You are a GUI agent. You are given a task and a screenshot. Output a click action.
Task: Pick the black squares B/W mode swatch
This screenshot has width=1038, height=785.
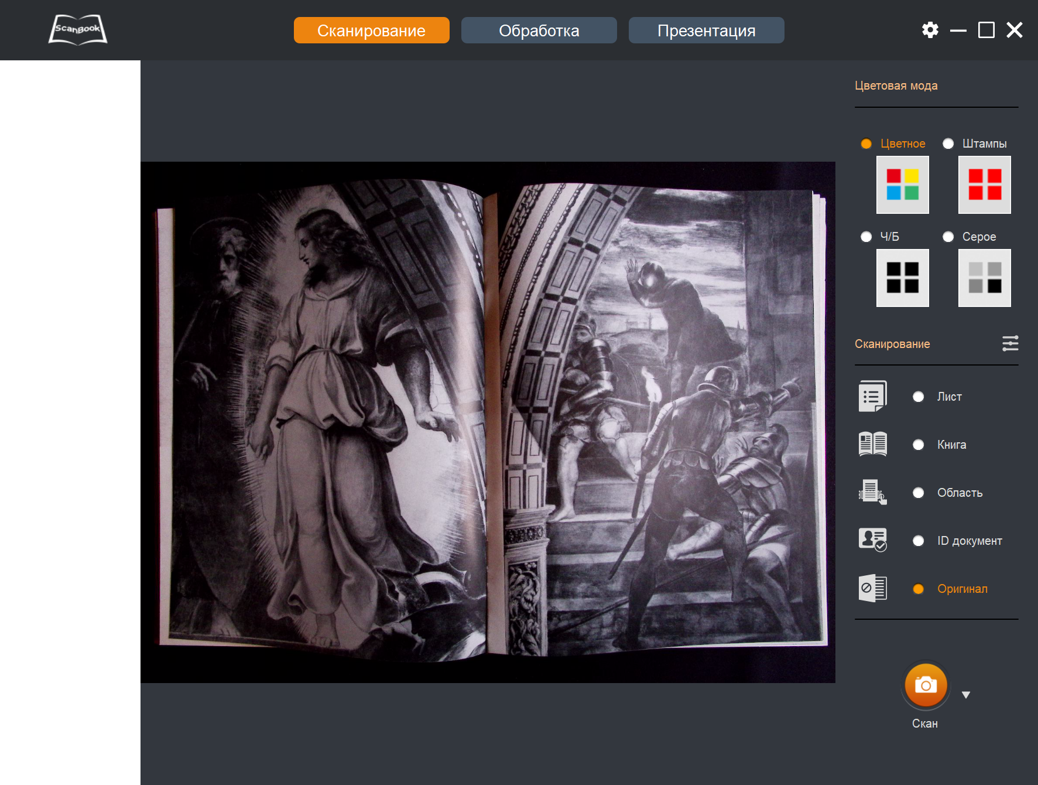click(903, 278)
